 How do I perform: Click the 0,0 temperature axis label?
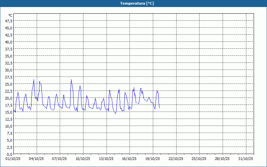click(x=9, y=154)
